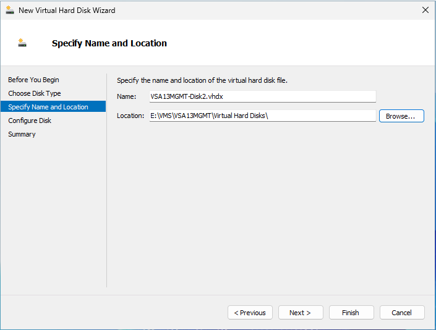Click the 'Specify Name and Location' page heading

109,43
